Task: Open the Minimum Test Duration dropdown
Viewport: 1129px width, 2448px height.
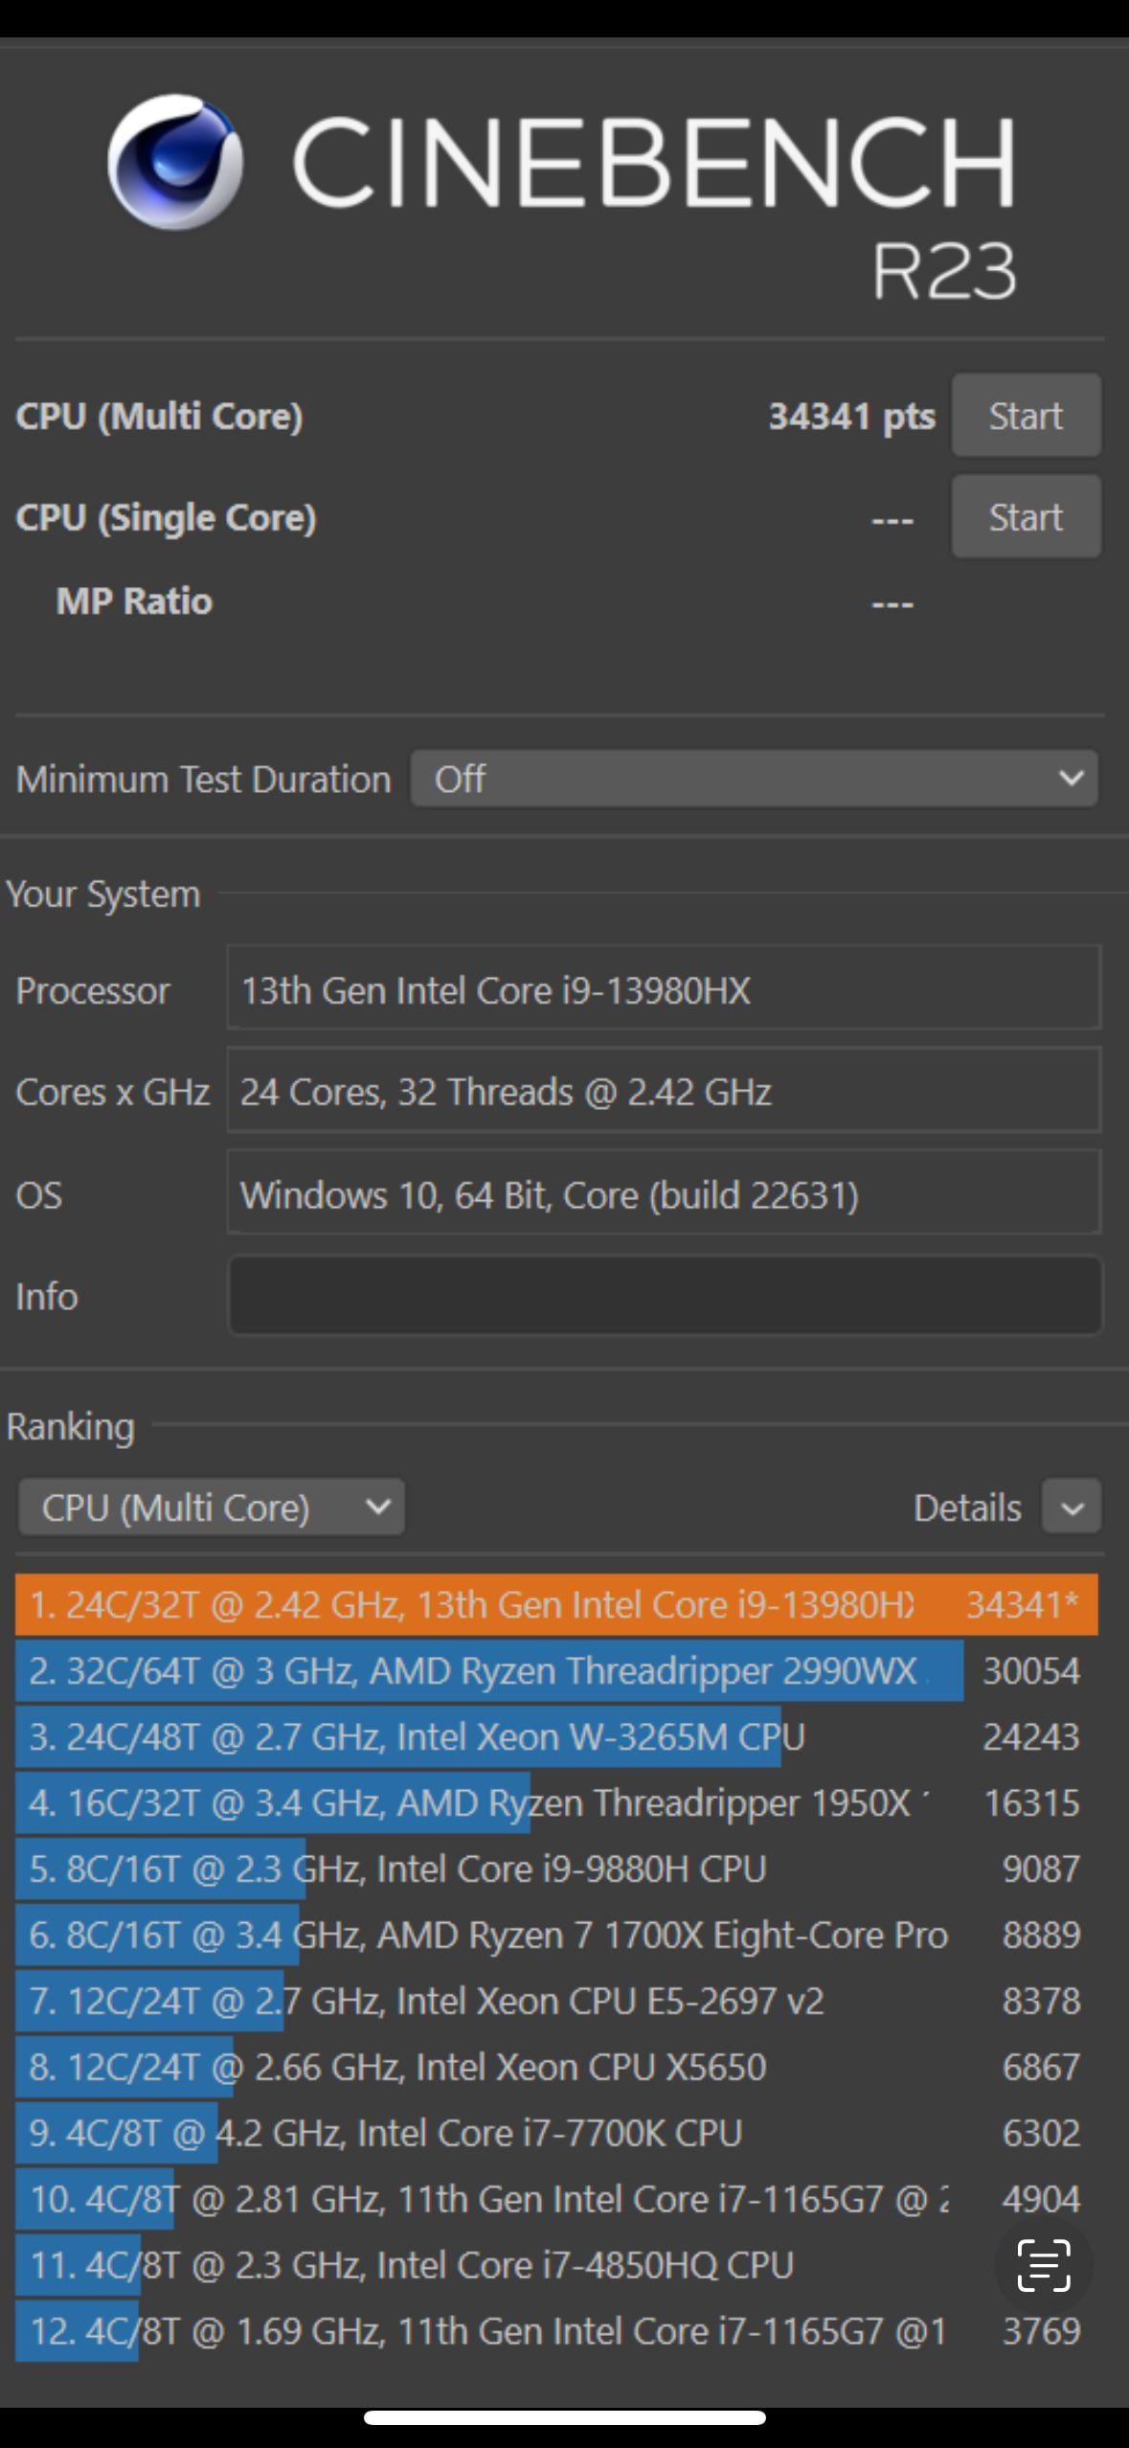Action: (x=755, y=778)
